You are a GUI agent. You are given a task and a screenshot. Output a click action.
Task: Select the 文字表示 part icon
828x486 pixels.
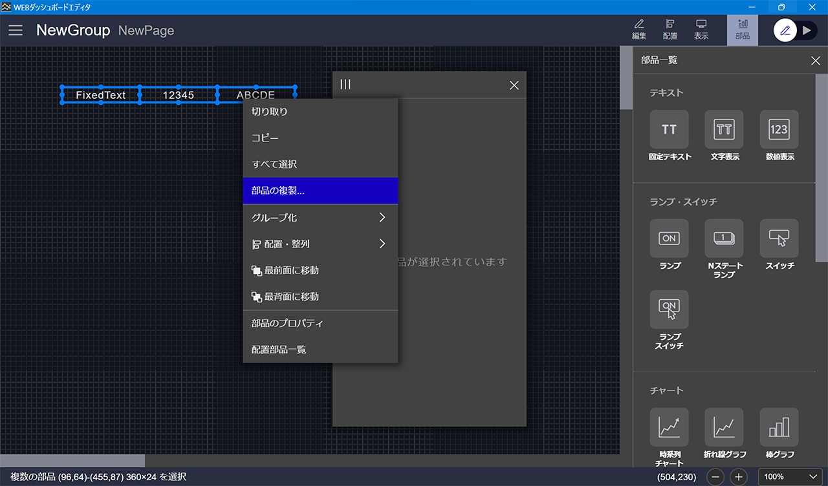tap(724, 130)
